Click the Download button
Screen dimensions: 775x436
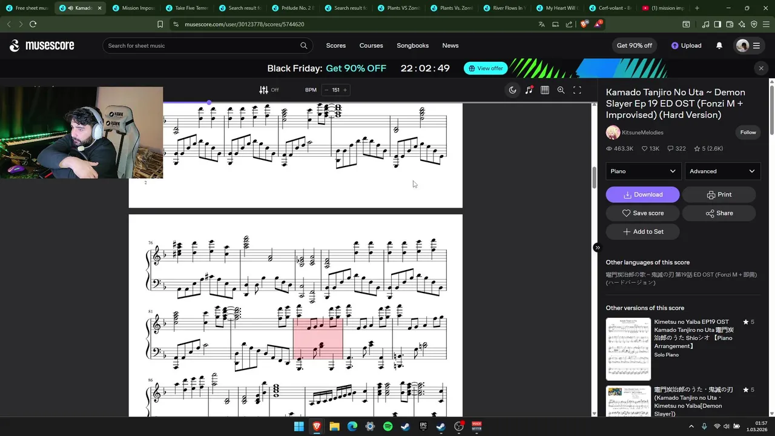tap(642, 194)
